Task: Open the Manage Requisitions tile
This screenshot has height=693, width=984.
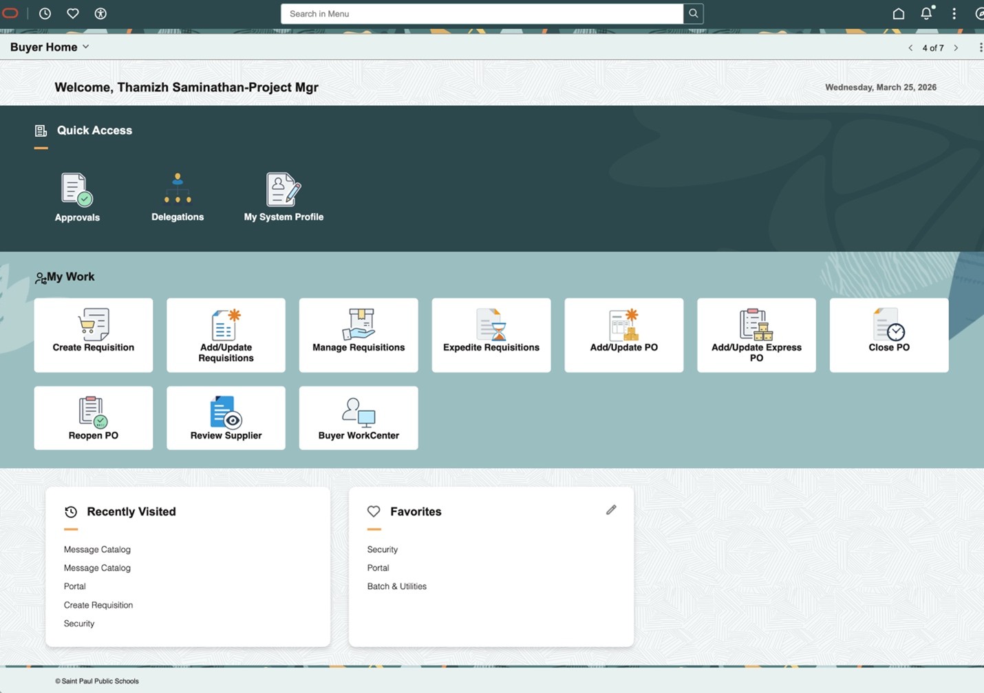Action: pyautogui.click(x=359, y=335)
